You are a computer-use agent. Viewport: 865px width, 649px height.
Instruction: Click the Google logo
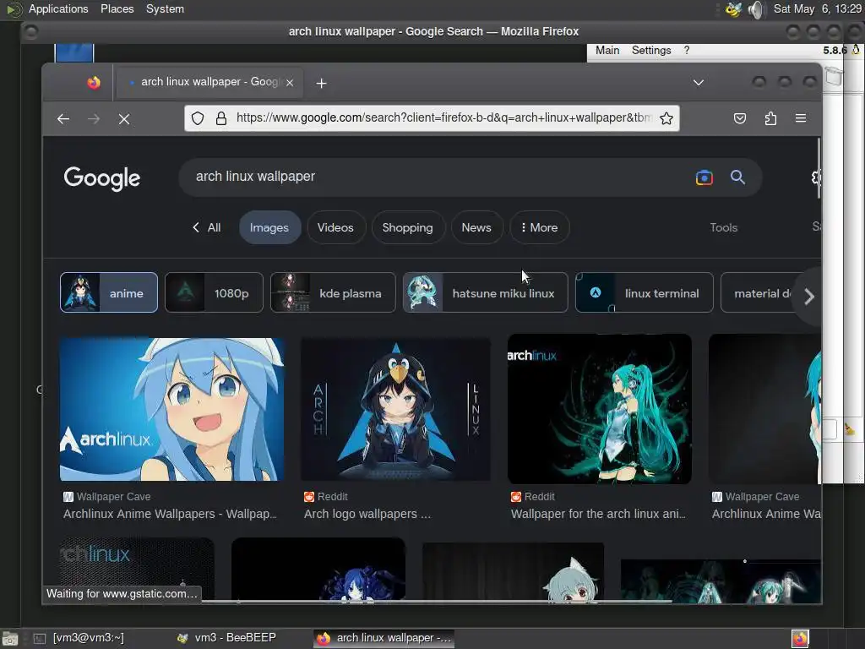pos(102,178)
